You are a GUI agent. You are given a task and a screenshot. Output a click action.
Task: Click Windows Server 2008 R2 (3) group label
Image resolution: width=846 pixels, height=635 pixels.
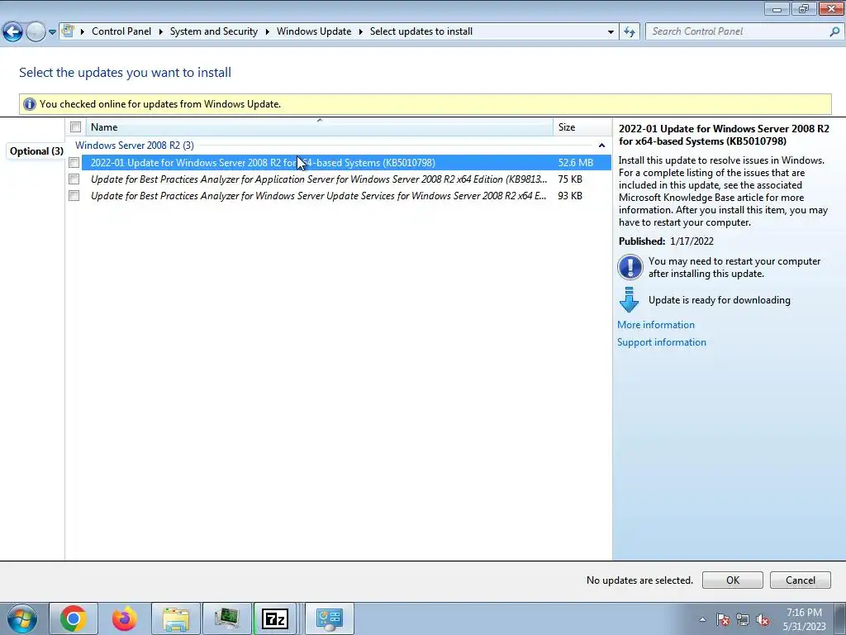[x=135, y=146]
